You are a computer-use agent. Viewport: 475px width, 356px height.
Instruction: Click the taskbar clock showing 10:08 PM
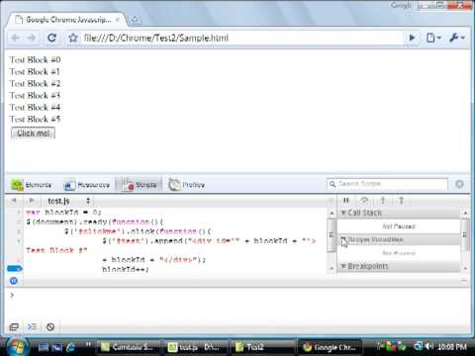click(x=452, y=347)
